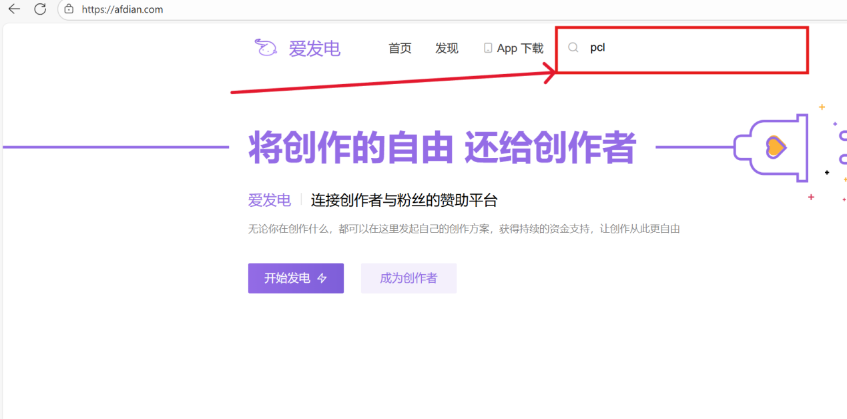Click the browser refresh icon
The image size is (847, 419).
click(x=39, y=9)
